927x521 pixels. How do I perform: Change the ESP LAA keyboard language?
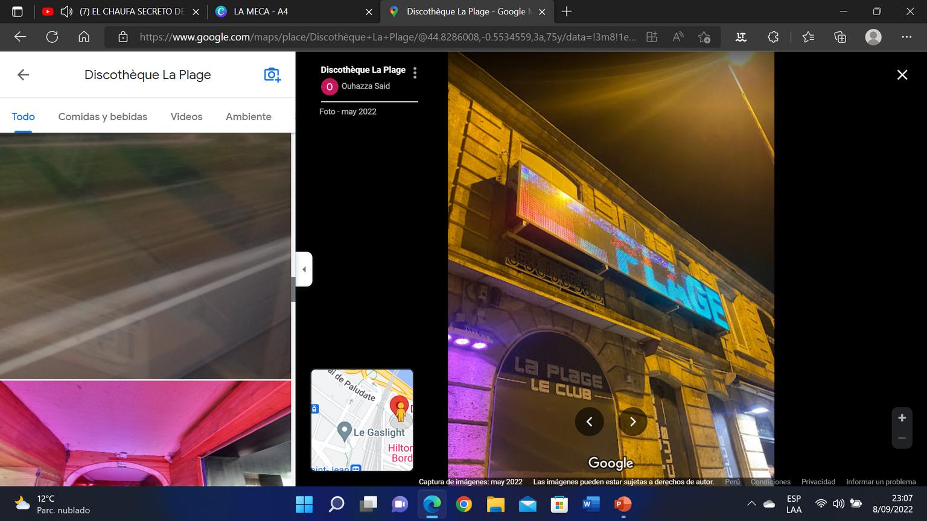(x=794, y=504)
